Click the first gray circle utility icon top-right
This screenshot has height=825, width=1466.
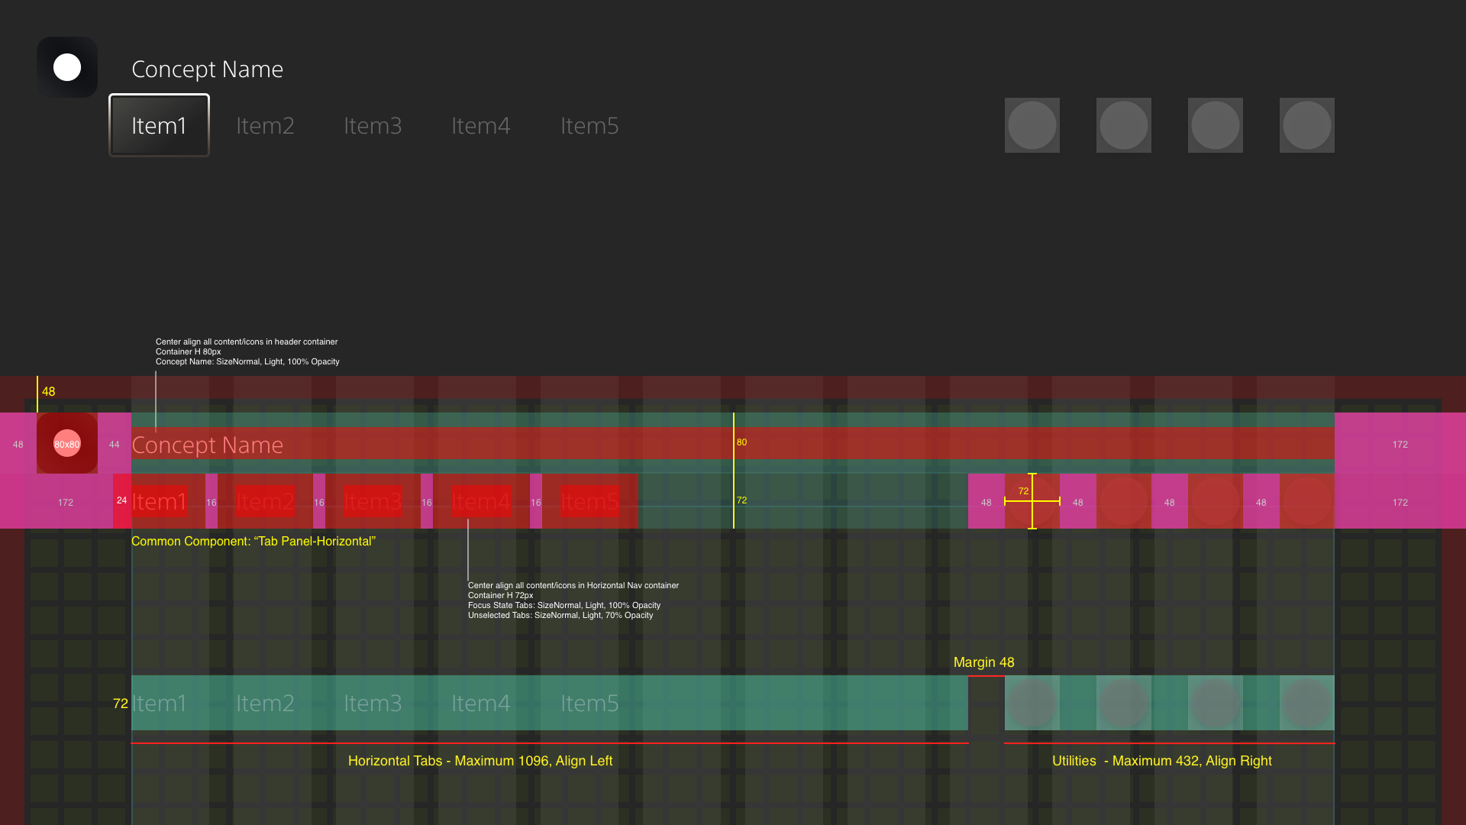[1032, 125]
